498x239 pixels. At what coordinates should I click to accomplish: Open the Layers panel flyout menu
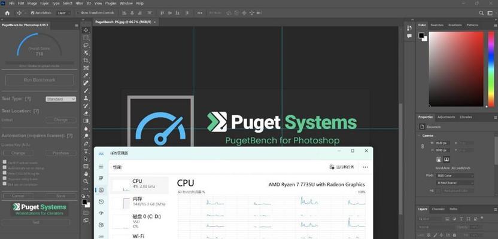(x=495, y=209)
